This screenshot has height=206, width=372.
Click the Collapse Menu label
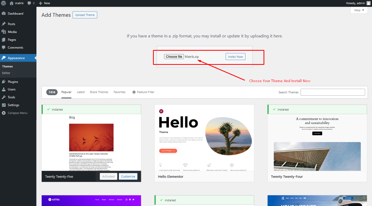tap(18, 113)
